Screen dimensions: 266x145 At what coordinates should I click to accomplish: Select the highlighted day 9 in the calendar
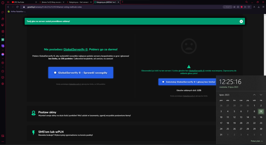[261, 111]
